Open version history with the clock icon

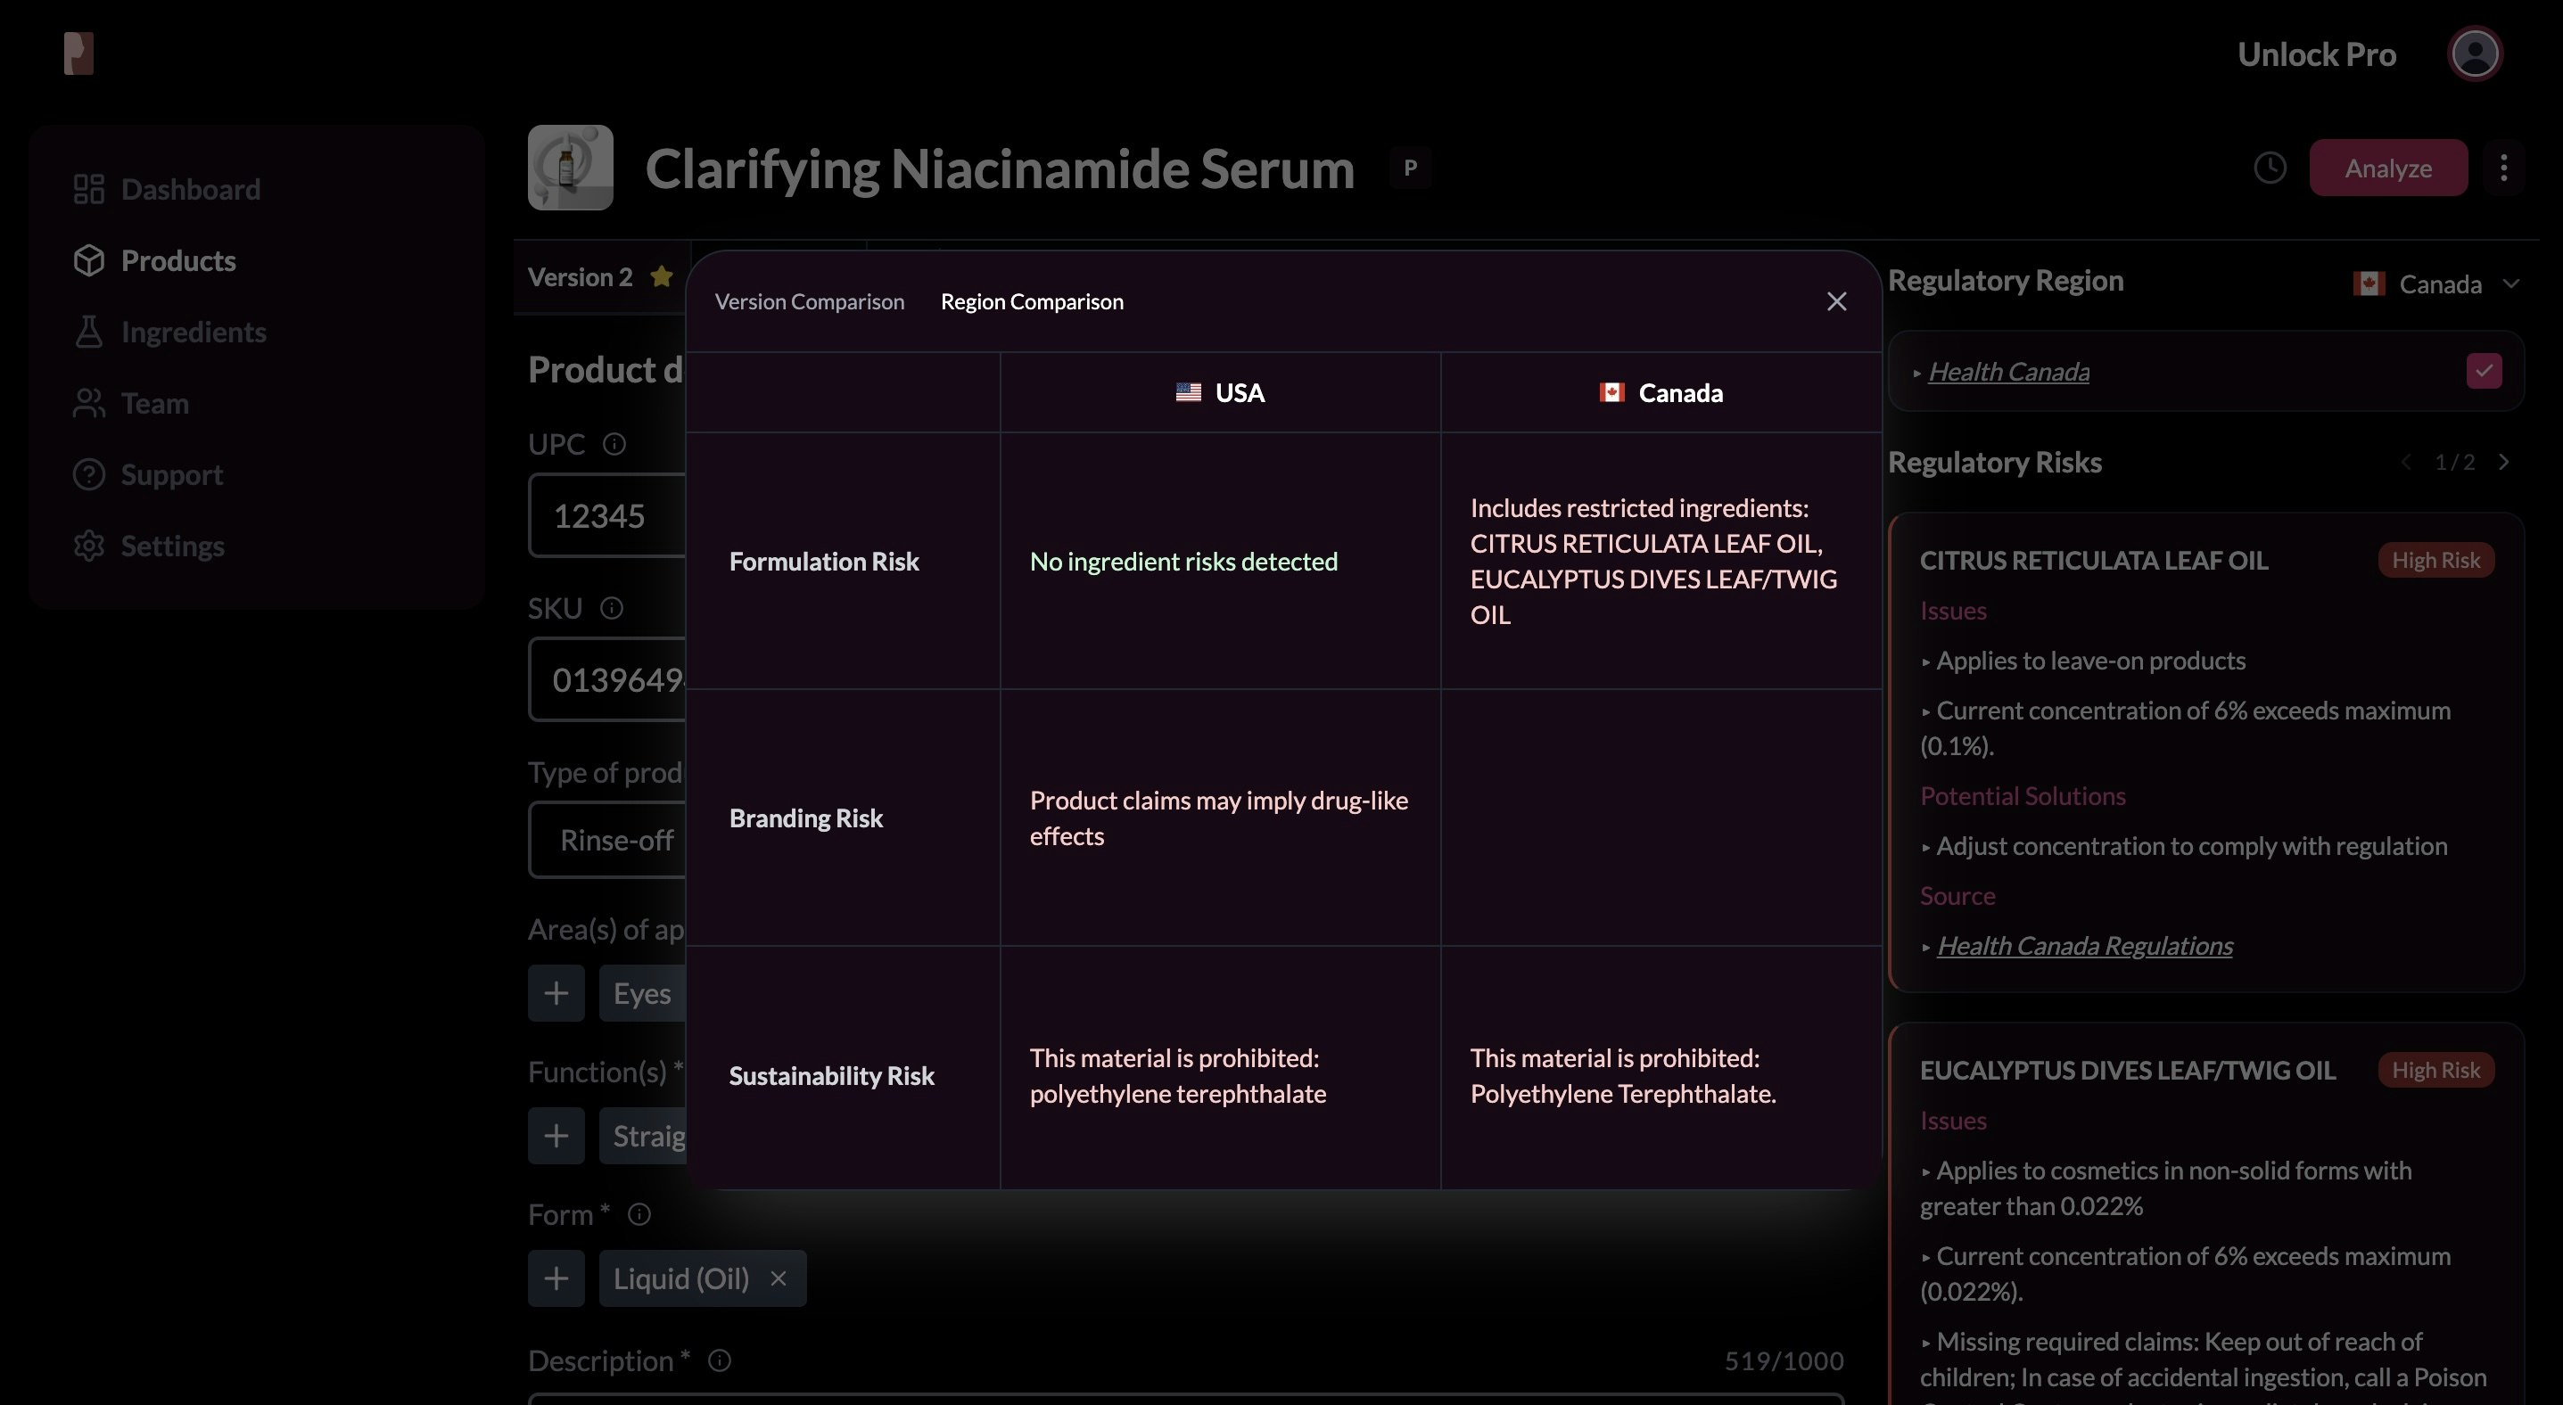(2270, 167)
